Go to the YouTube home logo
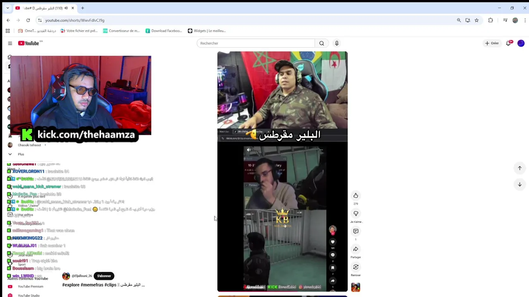 [x=29, y=43]
